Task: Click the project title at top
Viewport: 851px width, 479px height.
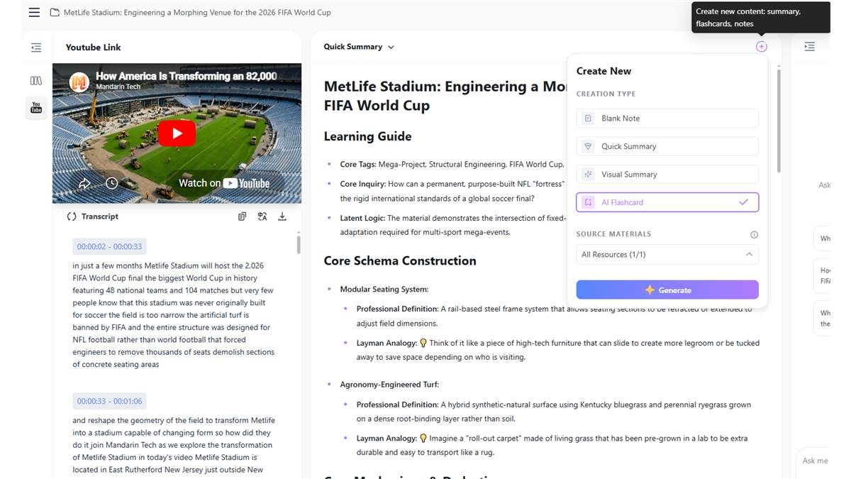Action: 197,12
